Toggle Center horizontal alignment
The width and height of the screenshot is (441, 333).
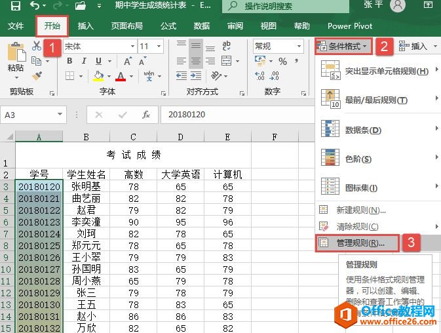[x=196, y=61]
